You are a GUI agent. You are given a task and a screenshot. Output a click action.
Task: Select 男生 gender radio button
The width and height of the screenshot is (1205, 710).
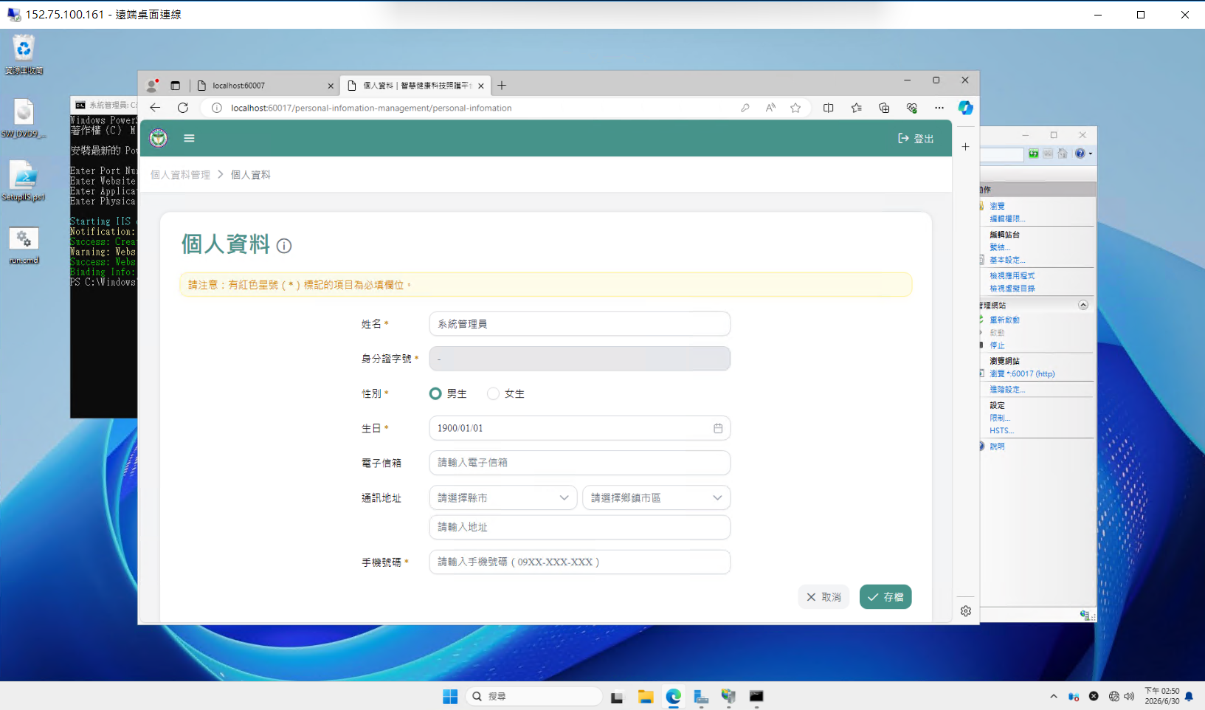pos(435,394)
